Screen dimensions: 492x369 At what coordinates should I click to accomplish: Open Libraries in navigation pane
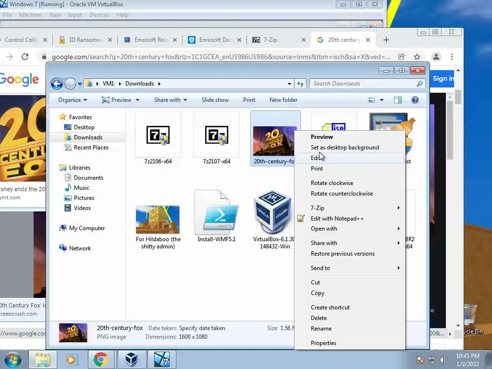[x=79, y=168]
